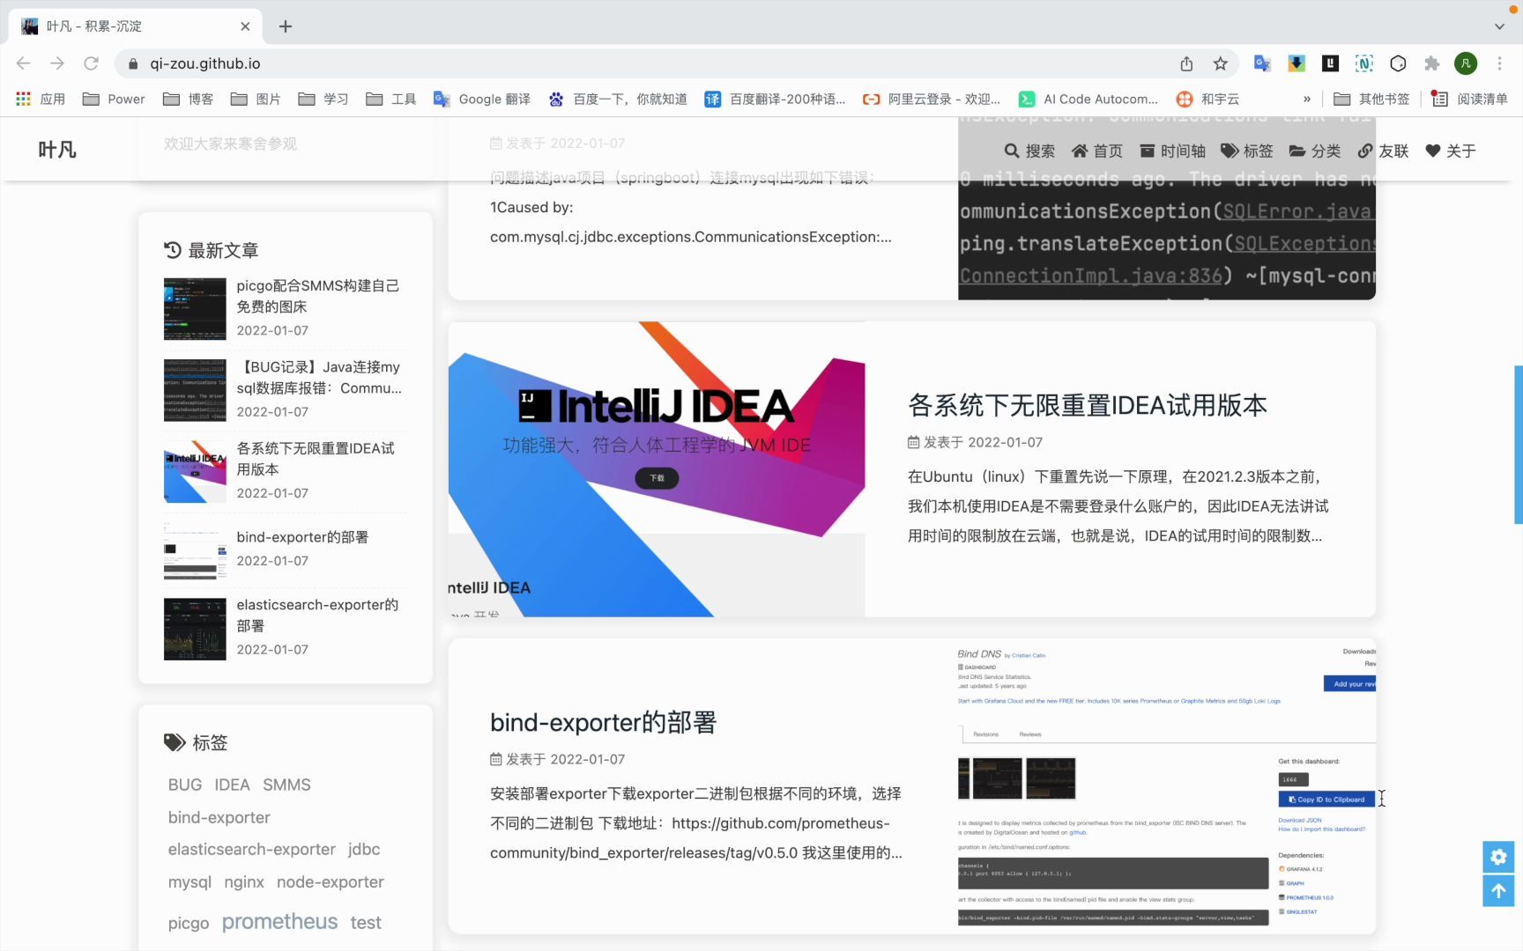Go back with browser back arrow

click(24, 63)
